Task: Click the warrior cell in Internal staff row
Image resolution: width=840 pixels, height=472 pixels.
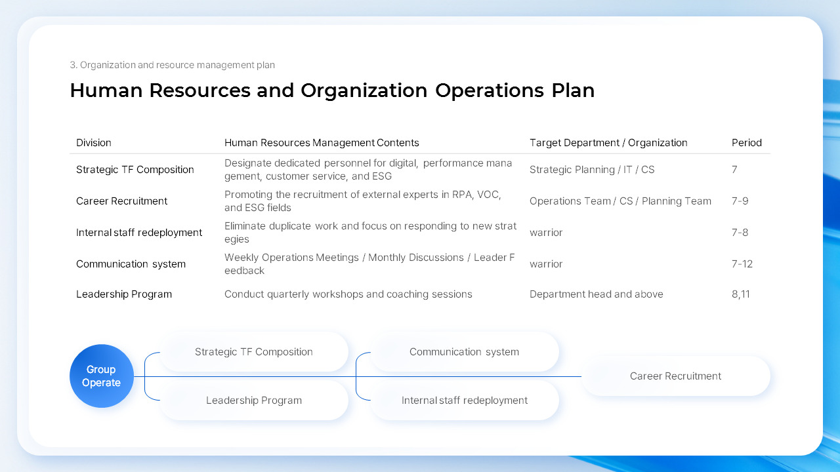Action: tap(546, 233)
